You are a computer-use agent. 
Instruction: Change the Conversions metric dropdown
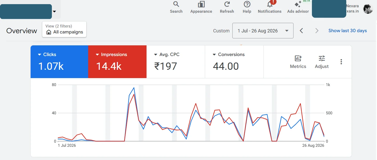[x=214, y=55]
